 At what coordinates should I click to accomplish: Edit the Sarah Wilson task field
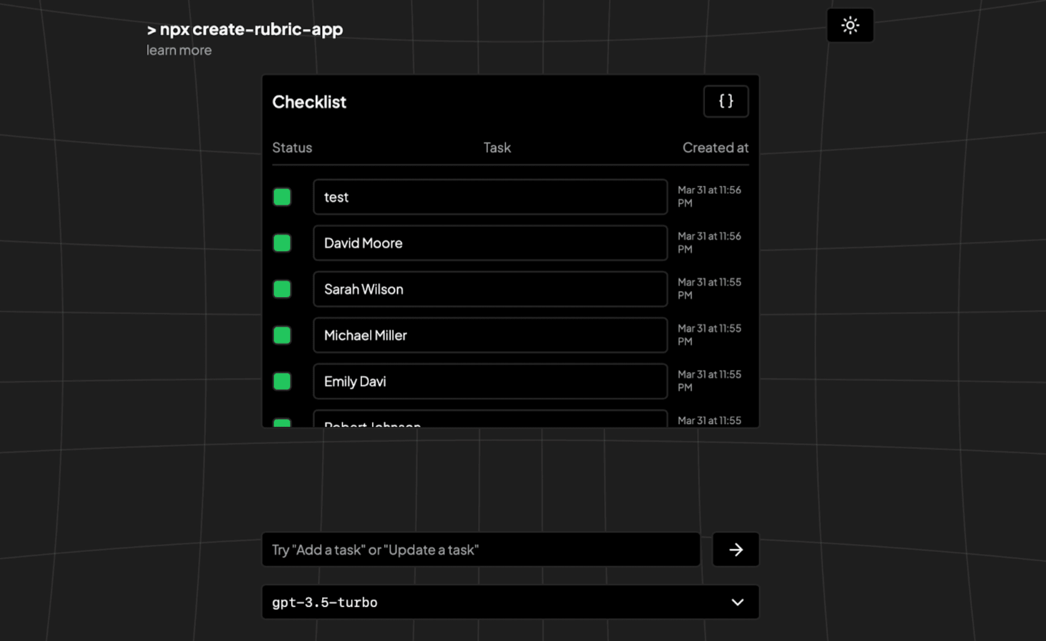490,289
